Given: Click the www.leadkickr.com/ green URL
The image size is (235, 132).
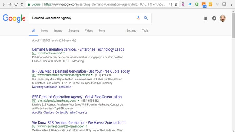Looking at the screenshot, I should pyautogui.click(x=50, y=53).
